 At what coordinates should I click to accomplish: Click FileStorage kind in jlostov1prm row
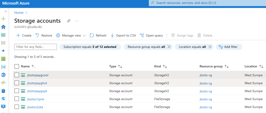[162, 99]
